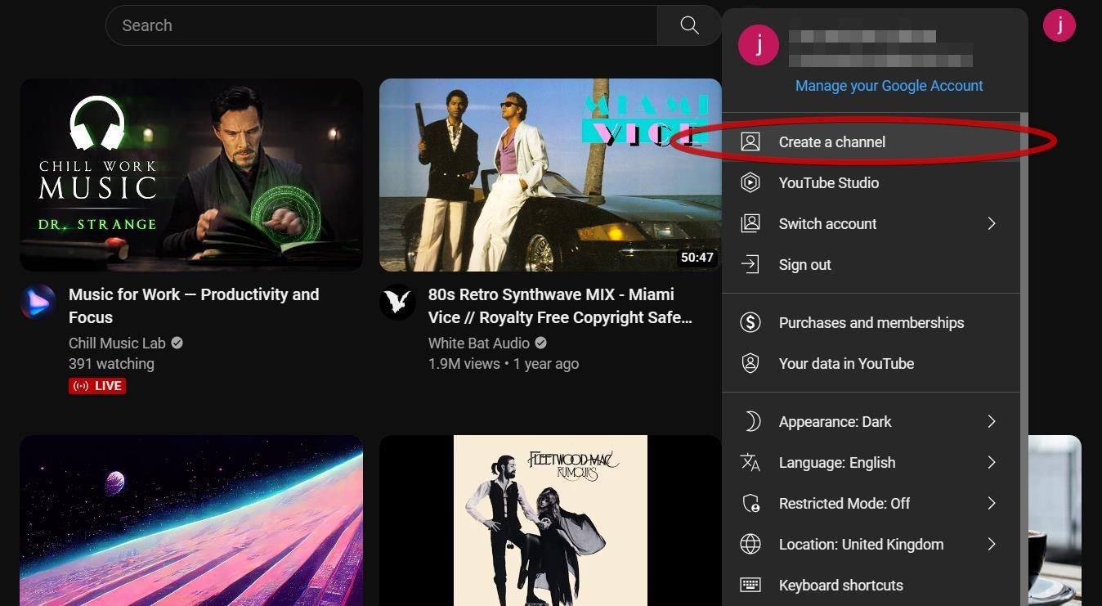
Task: Click the shield icon for Your data
Action: 750,364
